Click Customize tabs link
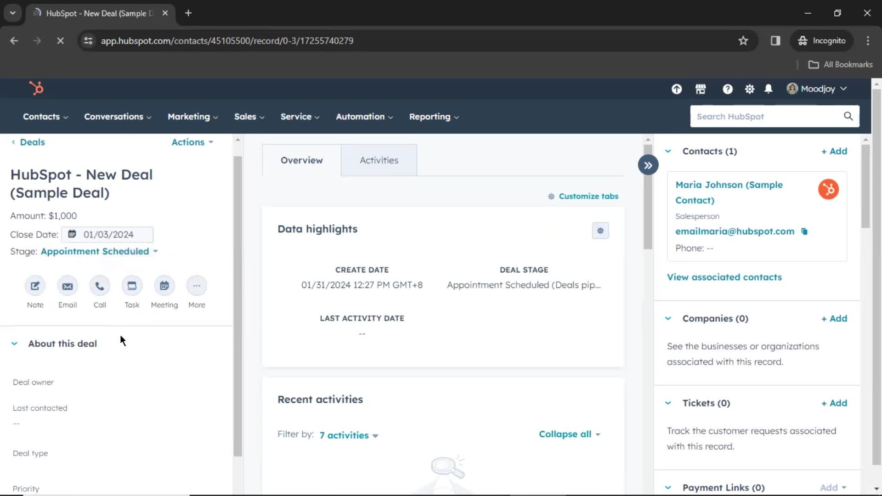 [x=583, y=196]
